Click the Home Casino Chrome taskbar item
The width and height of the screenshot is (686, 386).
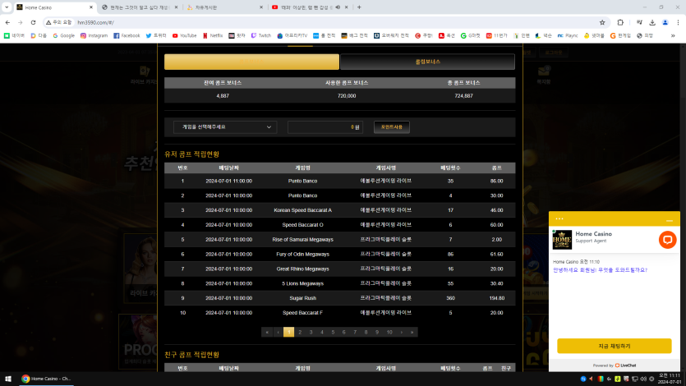point(46,379)
